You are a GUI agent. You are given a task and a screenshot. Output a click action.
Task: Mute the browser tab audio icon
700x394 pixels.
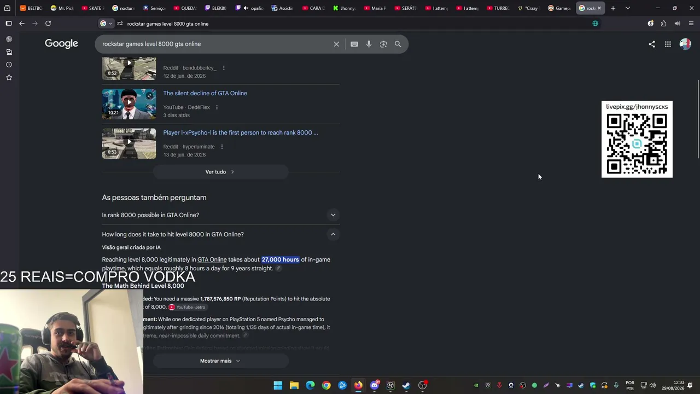click(x=677, y=24)
